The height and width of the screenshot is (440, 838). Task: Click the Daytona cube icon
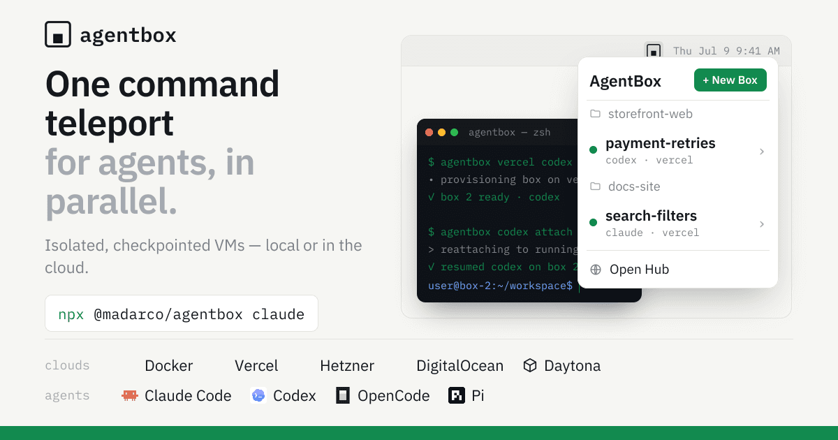pyautogui.click(x=531, y=365)
